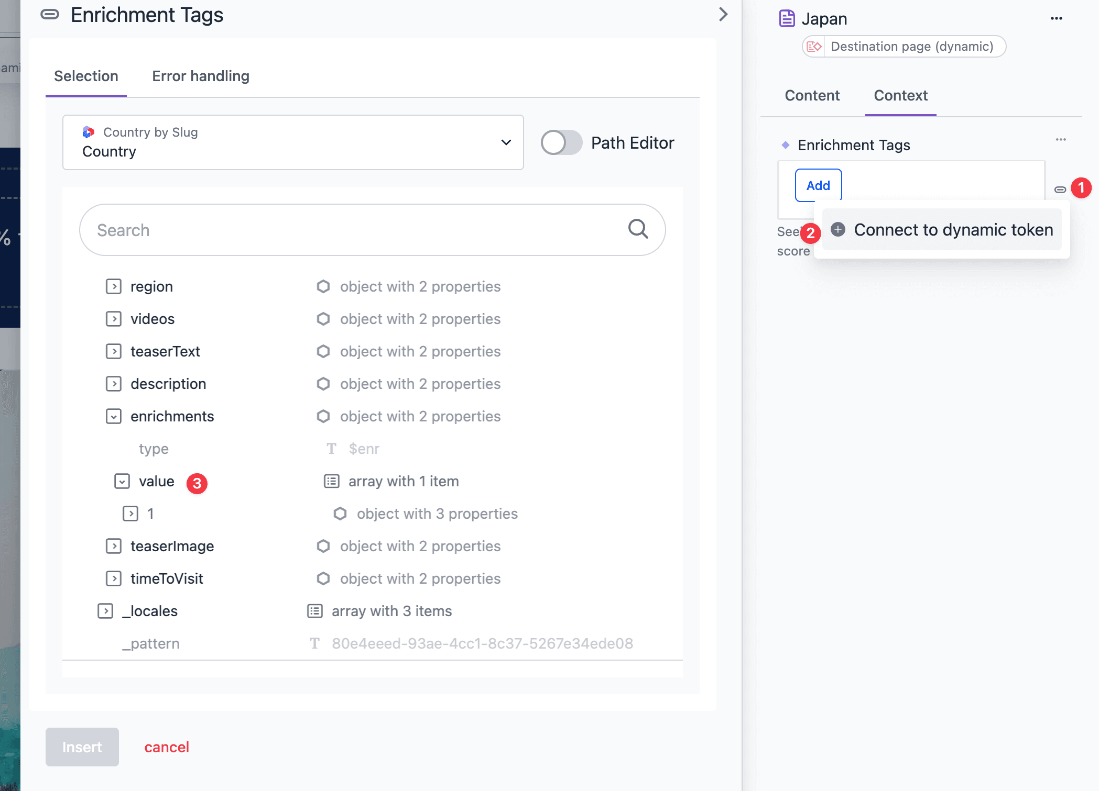Click the Country by Slug source icon

click(x=89, y=132)
